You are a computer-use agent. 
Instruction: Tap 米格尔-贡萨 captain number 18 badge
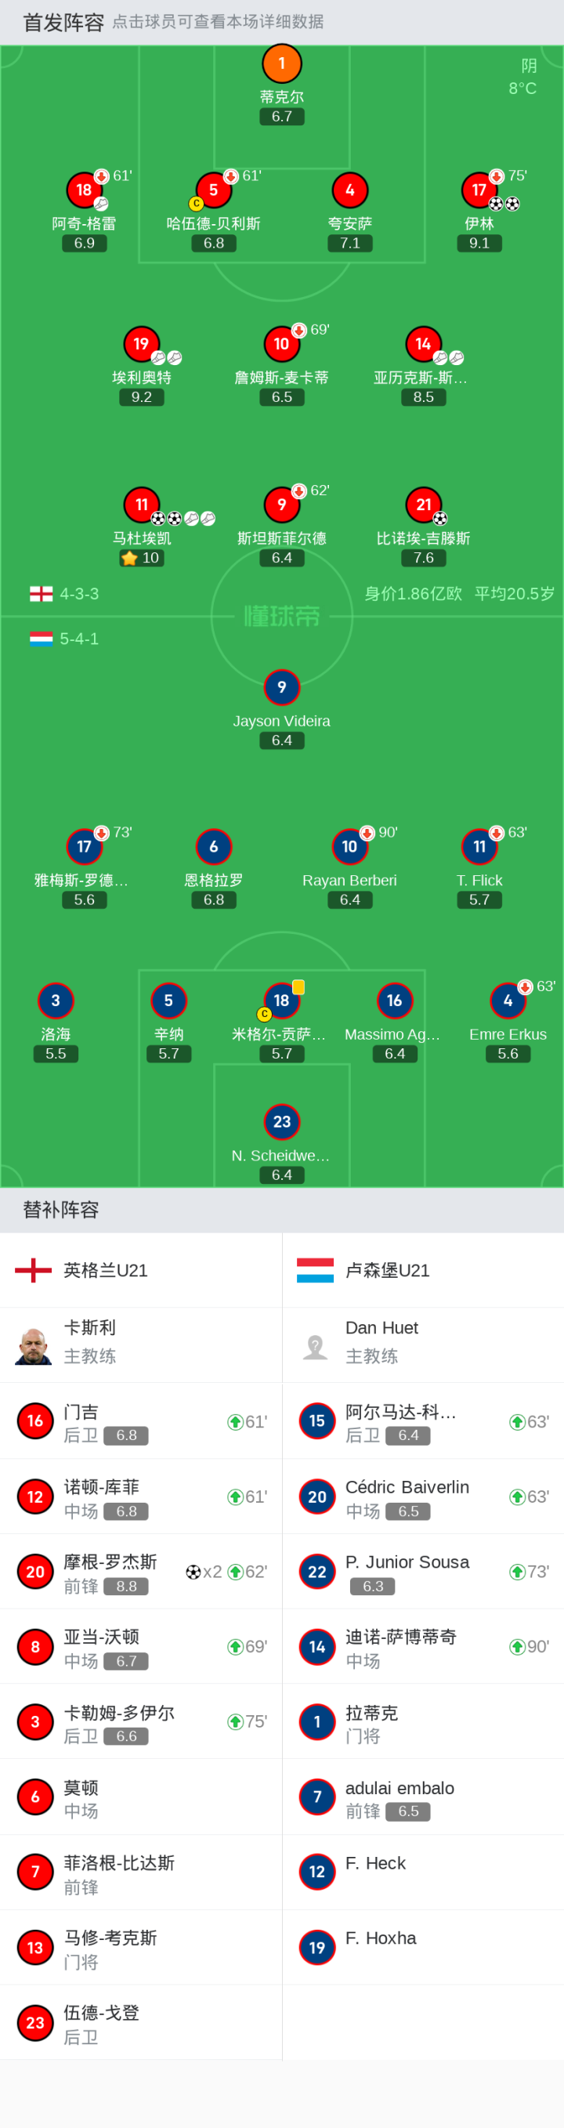click(x=281, y=1001)
